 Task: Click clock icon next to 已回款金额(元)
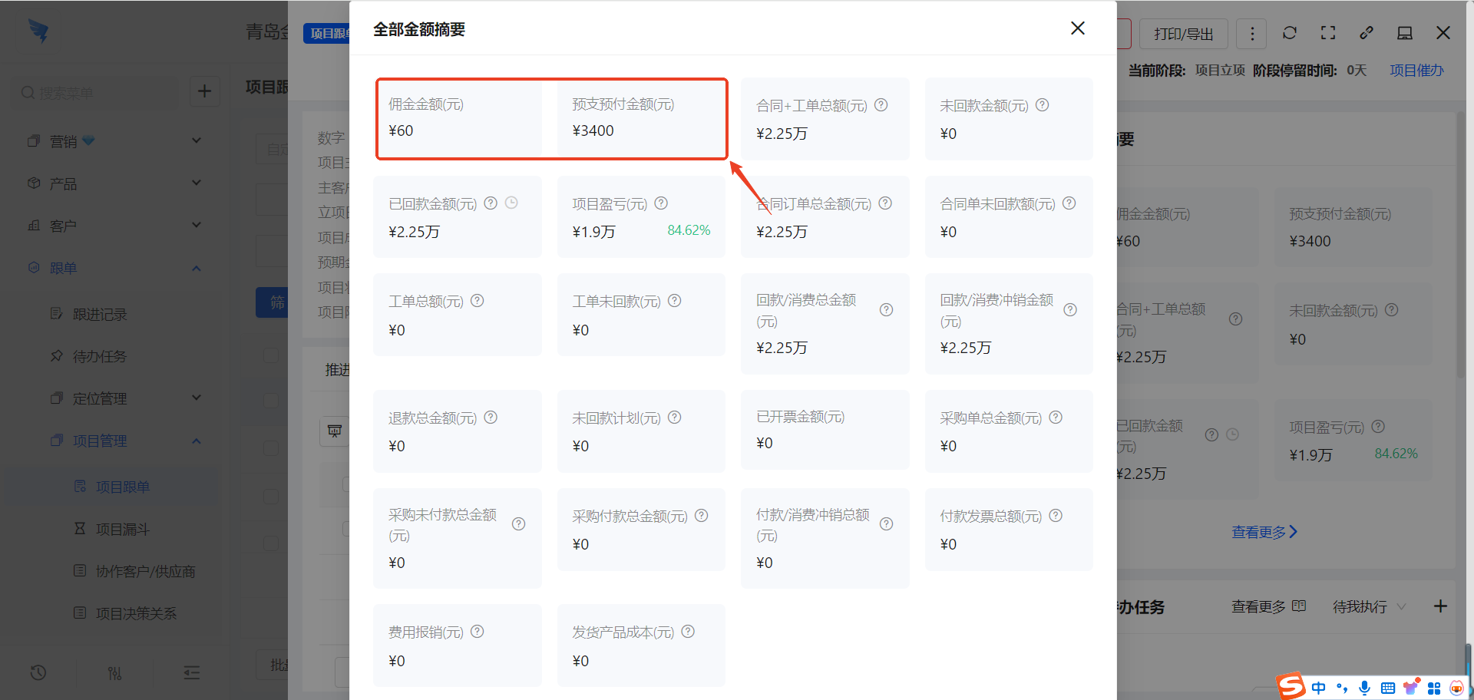click(511, 203)
